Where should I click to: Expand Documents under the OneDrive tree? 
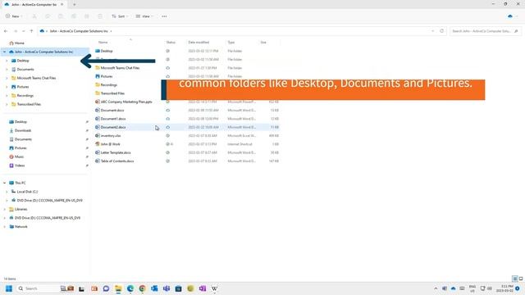[7, 69]
